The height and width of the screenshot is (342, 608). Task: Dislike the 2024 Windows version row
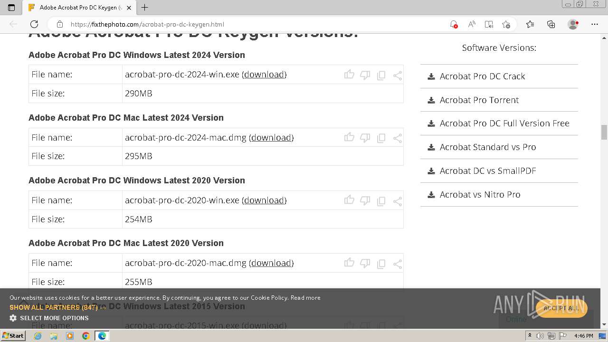pyautogui.click(x=365, y=75)
